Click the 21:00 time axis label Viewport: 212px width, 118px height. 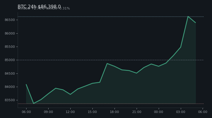137,112
